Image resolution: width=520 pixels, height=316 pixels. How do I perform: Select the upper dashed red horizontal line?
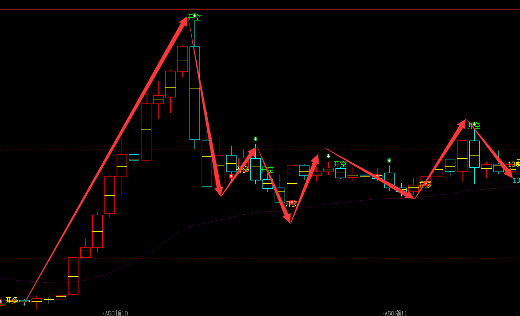click(x=83, y=149)
